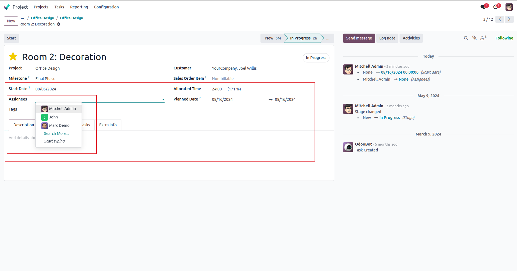This screenshot has width=517, height=271.
Task: Toggle the yellow priority star
Action: [x=13, y=57]
